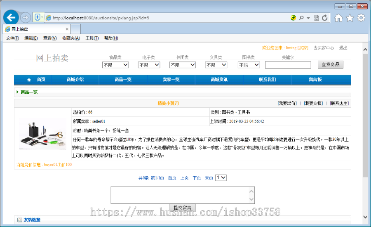
Task: Click the [我要出价] bid link
Action: click(287, 103)
